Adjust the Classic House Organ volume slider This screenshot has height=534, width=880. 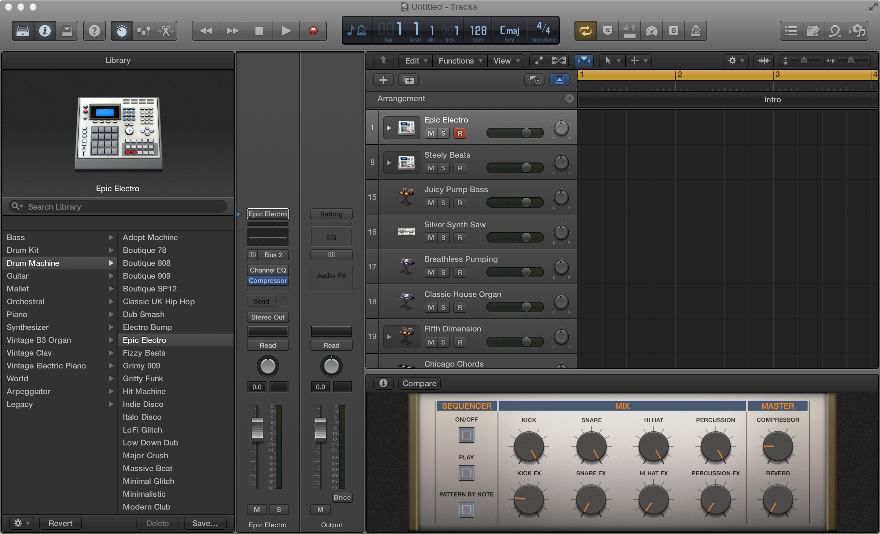point(515,307)
